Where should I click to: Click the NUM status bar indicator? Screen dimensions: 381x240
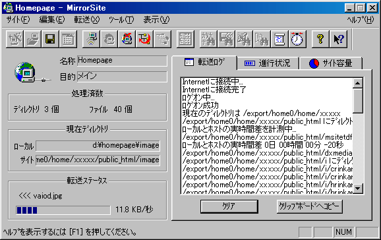tap(343, 232)
